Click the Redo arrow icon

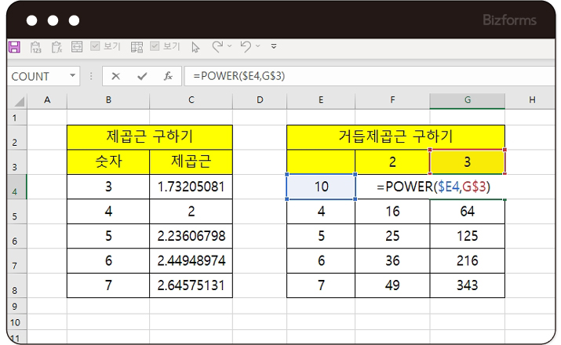tap(217, 46)
